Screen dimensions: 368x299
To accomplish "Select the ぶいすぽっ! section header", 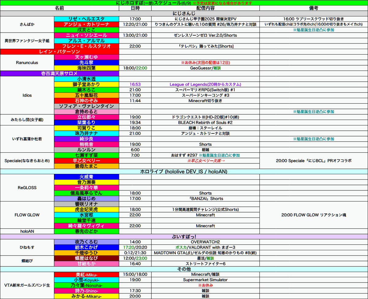I will click(x=184, y=237).
